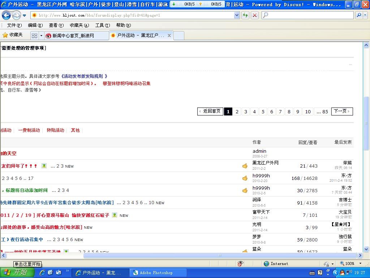Expand the Quick Tabs dropdown arrow
370x278 pixels.
pos(41,35)
